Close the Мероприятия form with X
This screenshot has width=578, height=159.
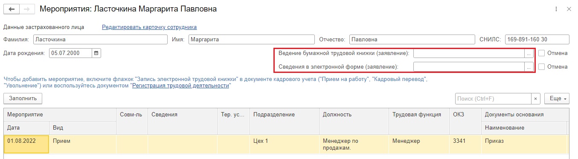click(569, 9)
